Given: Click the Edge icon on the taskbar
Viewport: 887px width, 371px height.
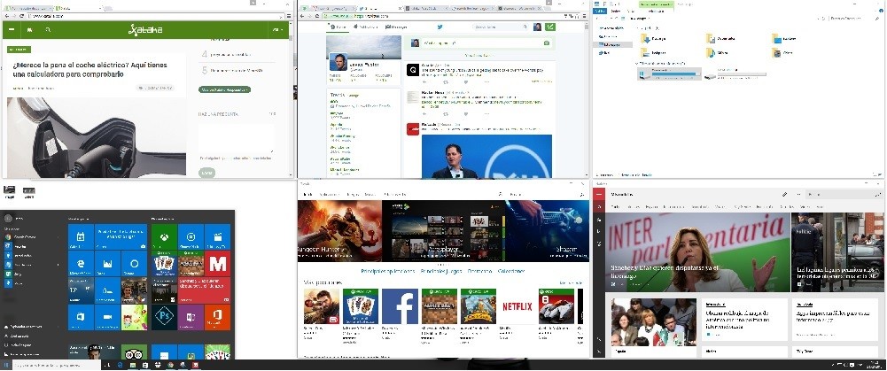Looking at the screenshot, I should 120,366.
